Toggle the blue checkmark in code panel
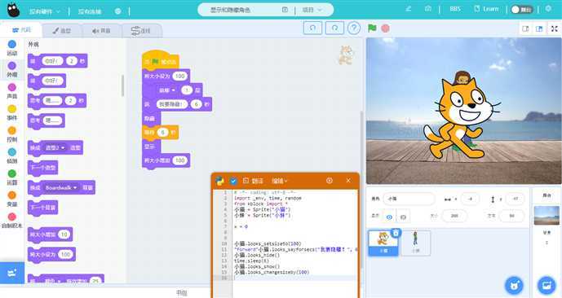 (233, 182)
